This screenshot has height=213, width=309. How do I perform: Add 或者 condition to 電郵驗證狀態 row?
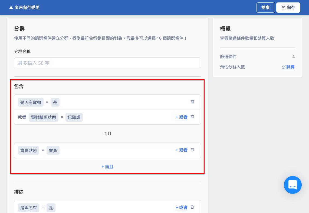182,117
